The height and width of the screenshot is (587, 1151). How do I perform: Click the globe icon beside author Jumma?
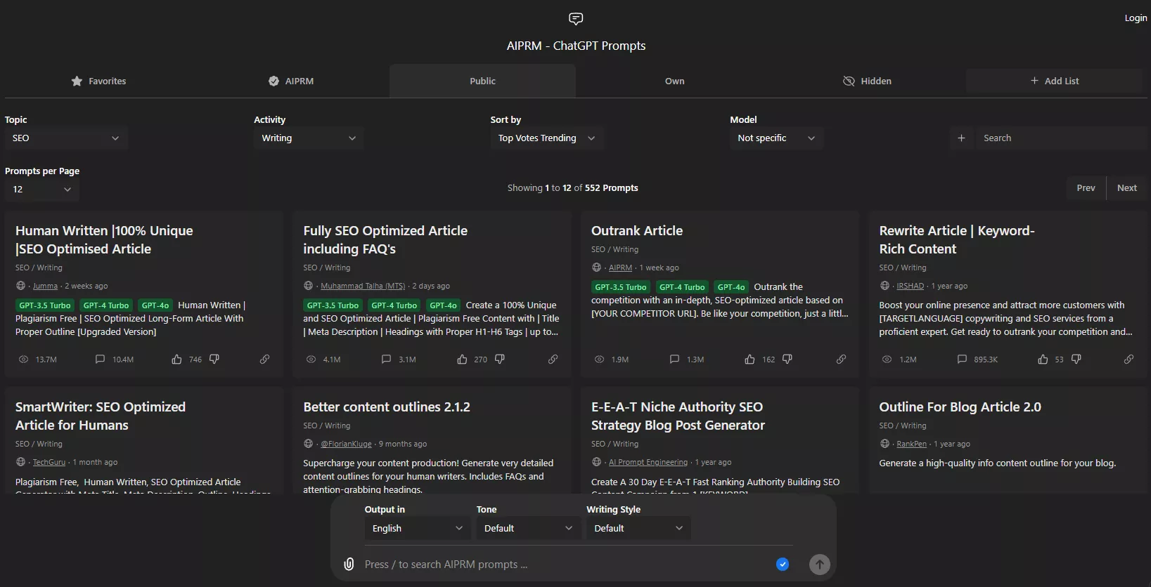pos(20,286)
